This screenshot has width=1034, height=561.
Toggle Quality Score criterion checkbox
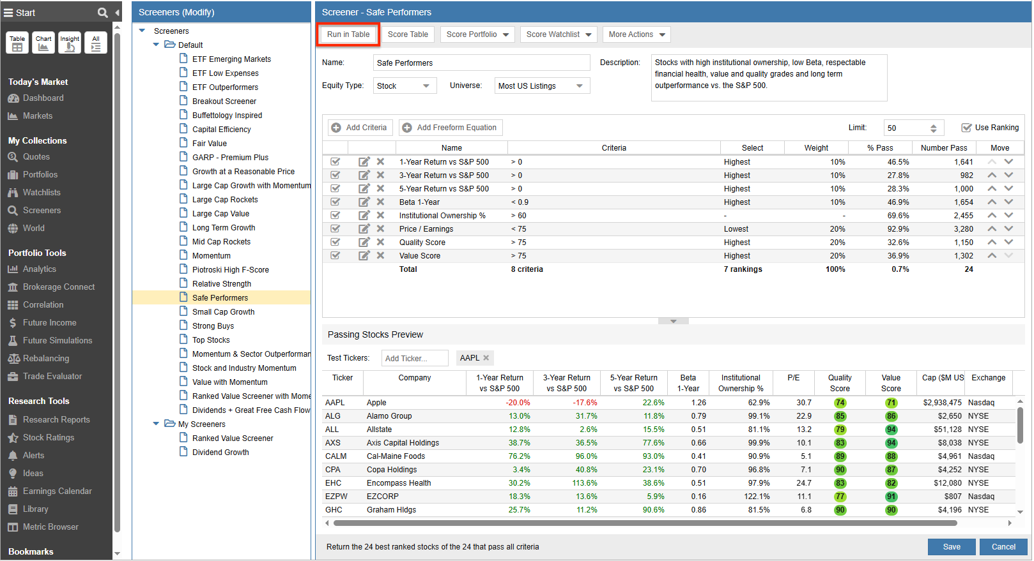pos(335,243)
